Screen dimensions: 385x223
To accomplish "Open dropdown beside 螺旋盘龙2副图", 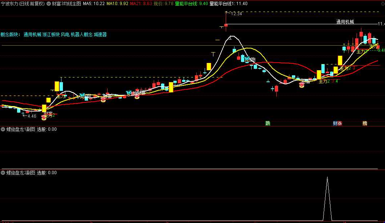I will (3, 173).
